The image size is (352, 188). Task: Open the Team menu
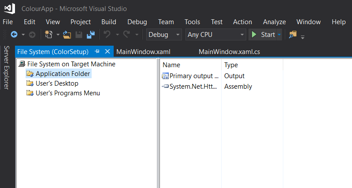(x=166, y=22)
